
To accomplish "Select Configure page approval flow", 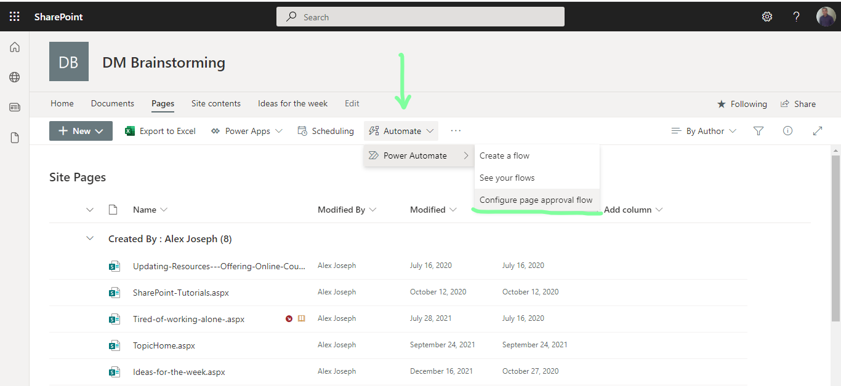I will 536,200.
